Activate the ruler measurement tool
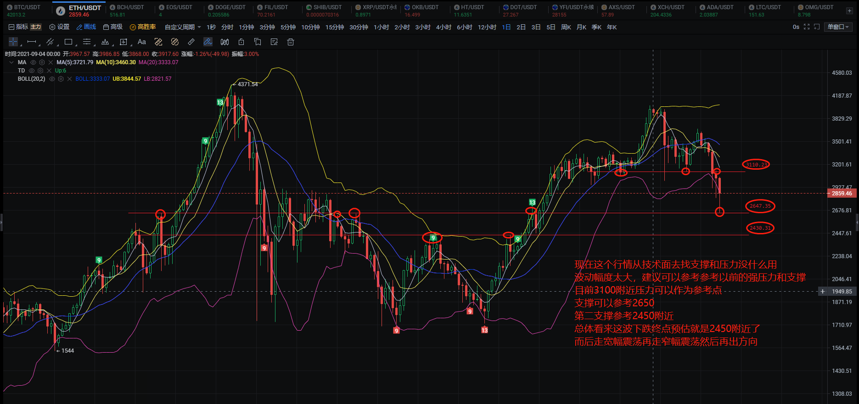The width and height of the screenshot is (859, 404). (191, 42)
